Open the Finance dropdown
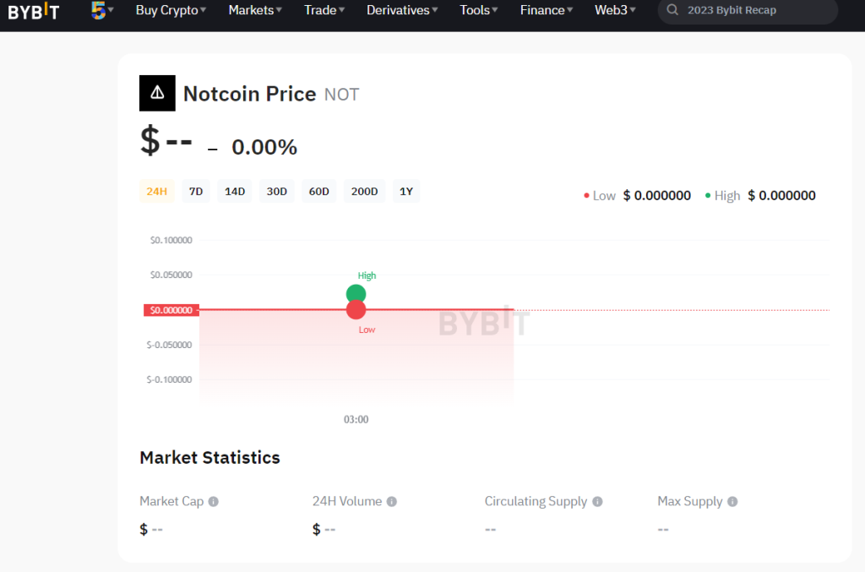This screenshot has height=572, width=865. 547,10
